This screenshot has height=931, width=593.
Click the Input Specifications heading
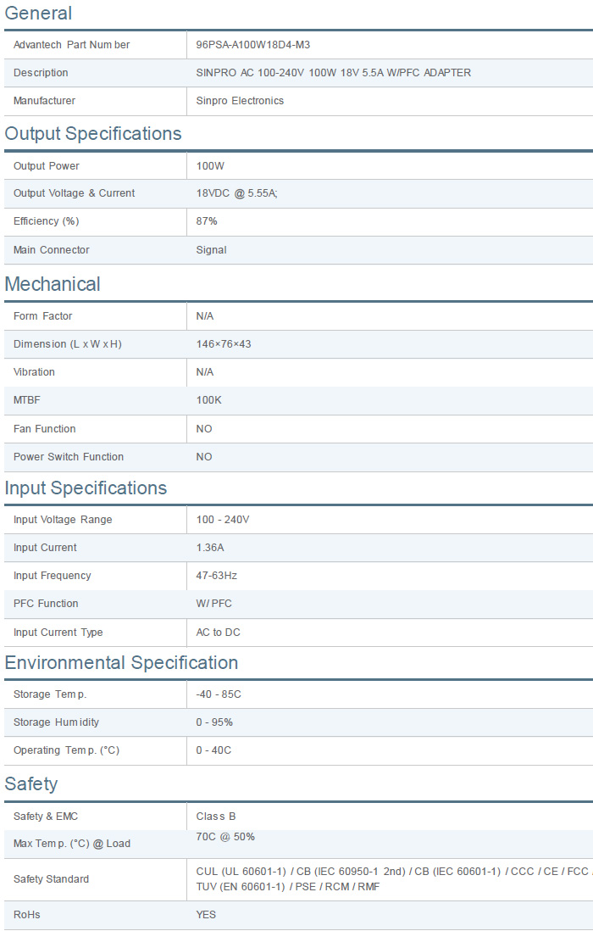click(x=86, y=488)
